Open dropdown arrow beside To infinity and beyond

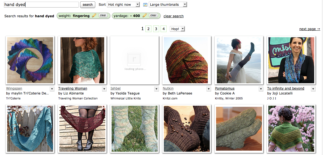click(313, 89)
